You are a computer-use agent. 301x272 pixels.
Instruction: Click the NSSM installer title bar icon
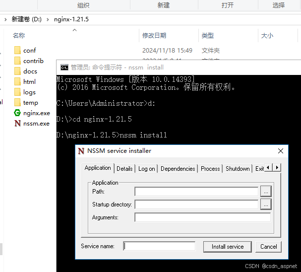pyautogui.click(x=81, y=151)
